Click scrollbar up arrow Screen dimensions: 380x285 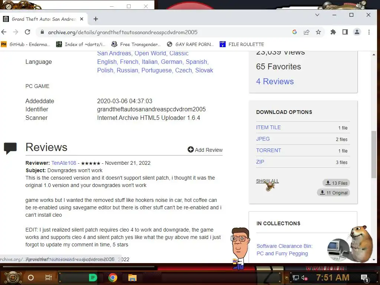pyautogui.click(x=374, y=55)
